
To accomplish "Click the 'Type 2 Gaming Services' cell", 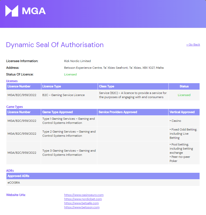I will 69,134.
